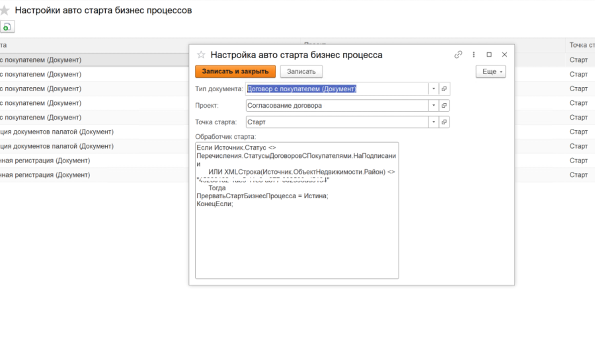This screenshot has width=595, height=337.
Task: Click the green create-copy icon in the list toolbar
Action: [x=7, y=27]
